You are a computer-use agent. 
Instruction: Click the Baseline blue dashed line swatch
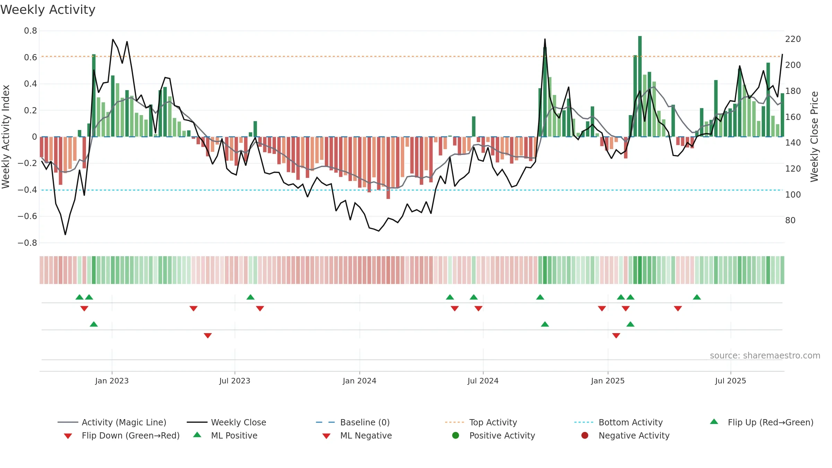pos(326,422)
